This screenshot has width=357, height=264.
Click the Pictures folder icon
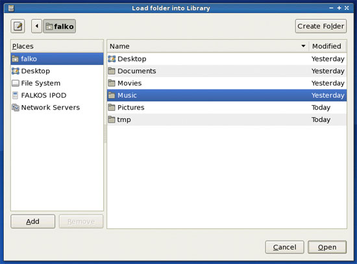click(112, 108)
